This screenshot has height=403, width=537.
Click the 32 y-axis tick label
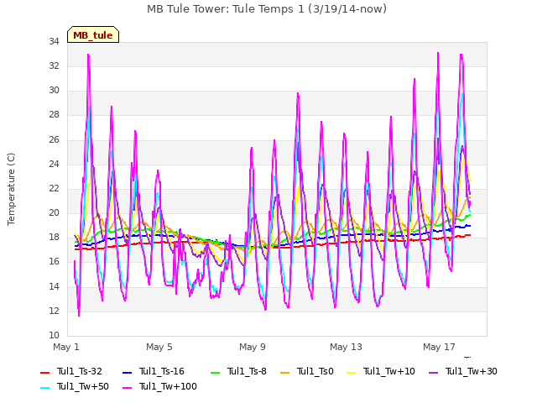[x=54, y=65]
